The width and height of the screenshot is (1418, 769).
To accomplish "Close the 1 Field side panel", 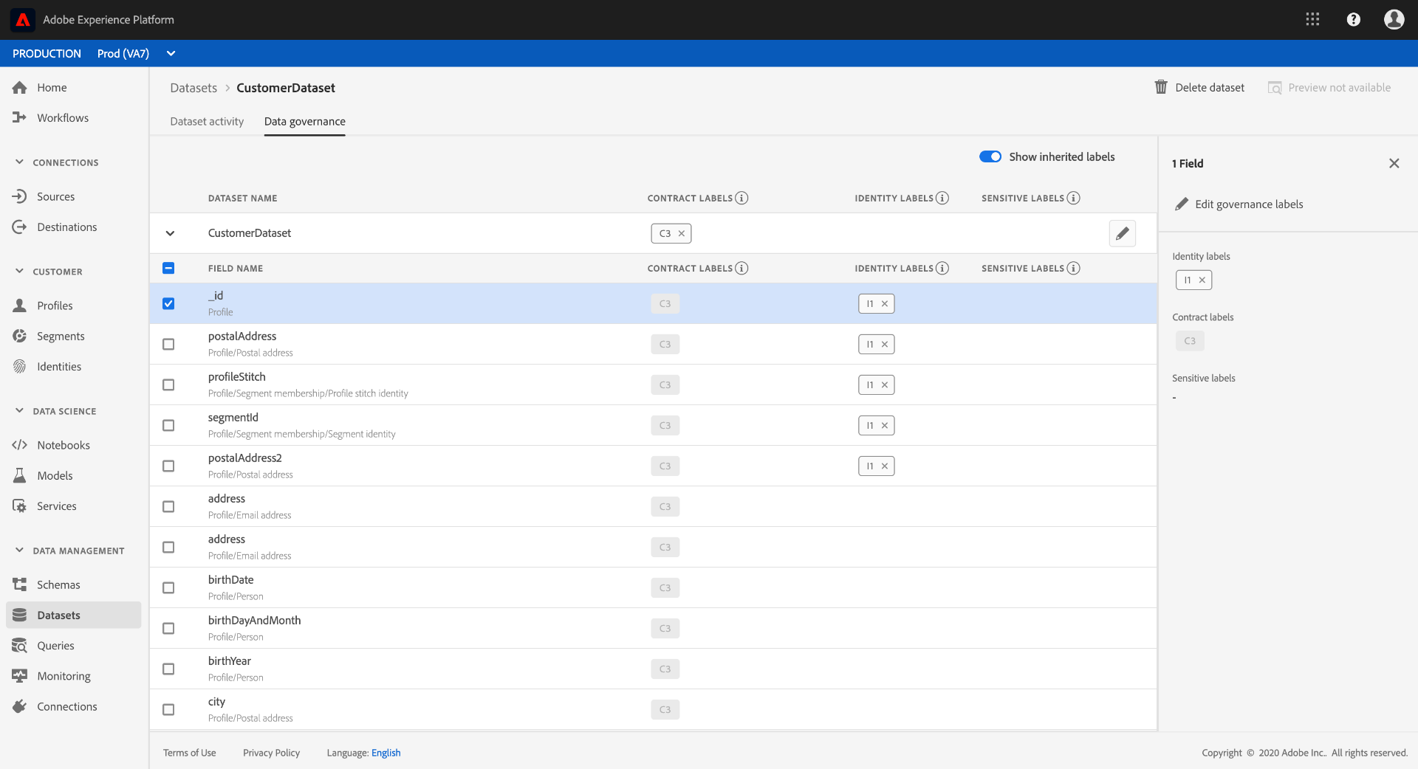I will pos(1394,164).
